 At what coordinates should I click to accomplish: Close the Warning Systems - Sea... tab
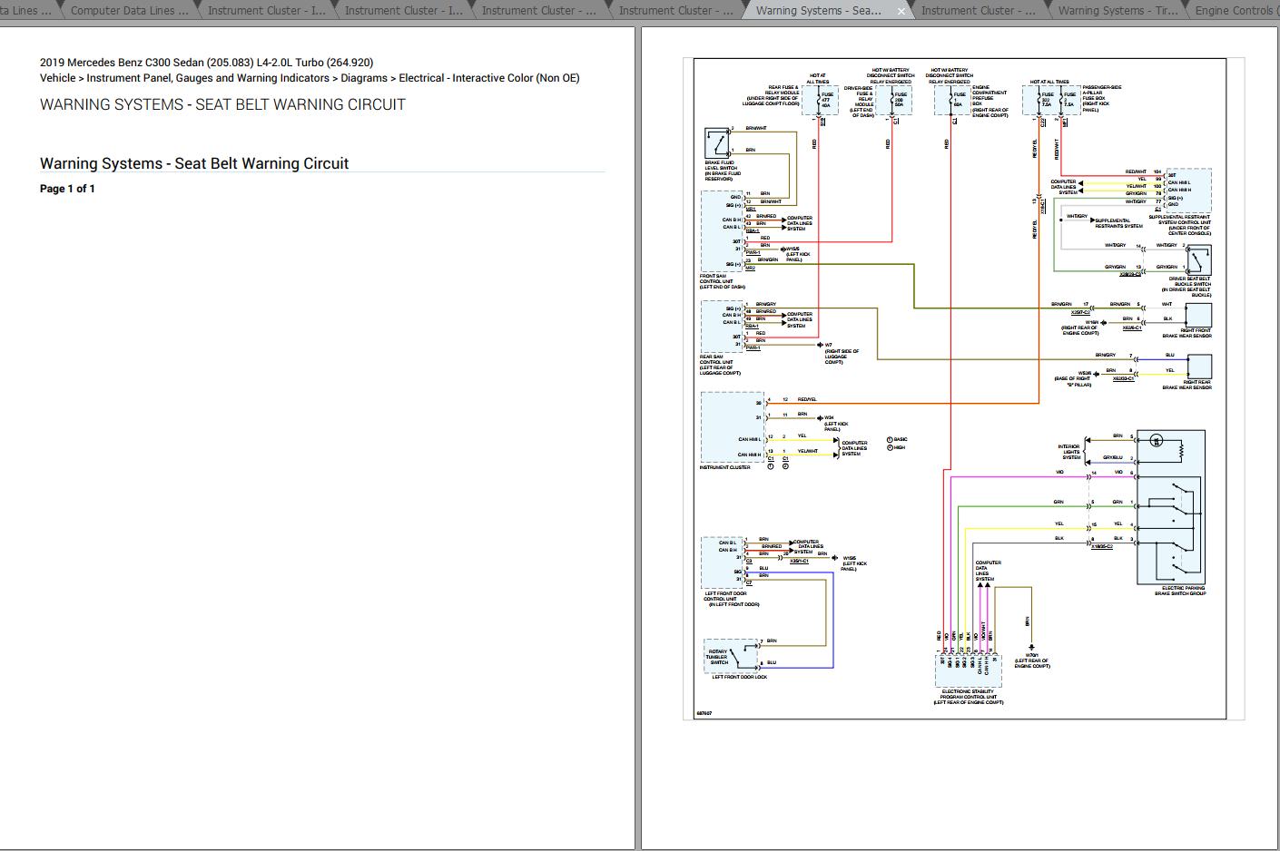[x=901, y=11]
